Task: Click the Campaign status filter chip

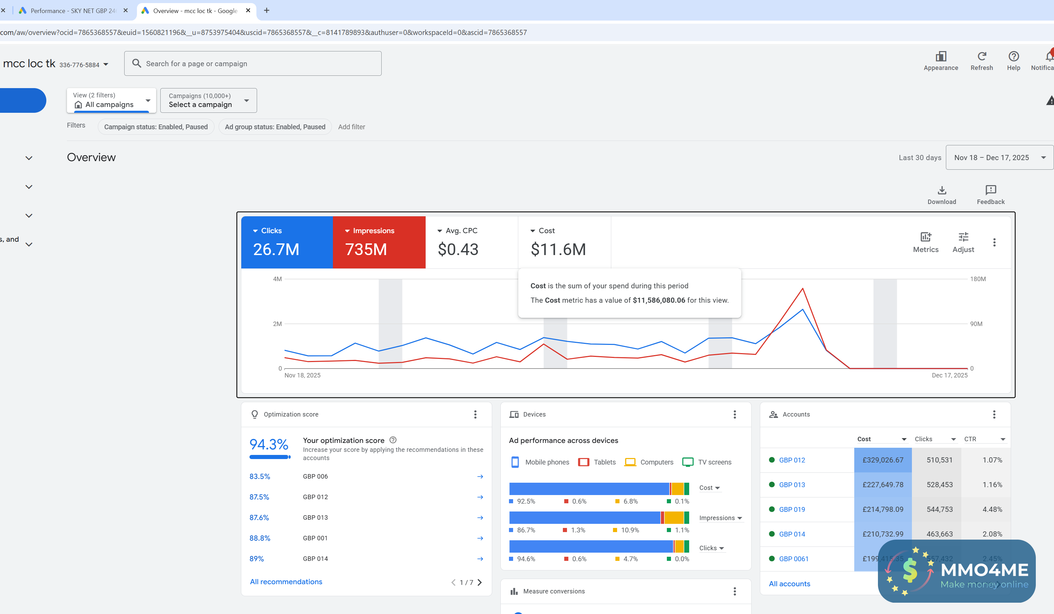Action: click(156, 127)
